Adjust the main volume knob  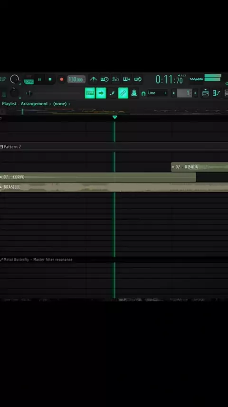pos(15,79)
